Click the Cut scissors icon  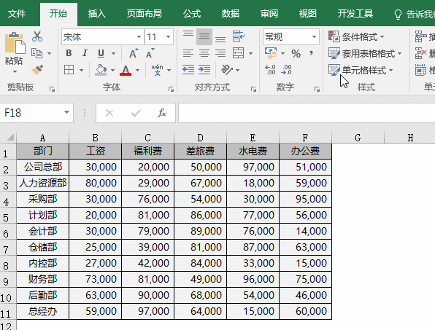[37, 36]
